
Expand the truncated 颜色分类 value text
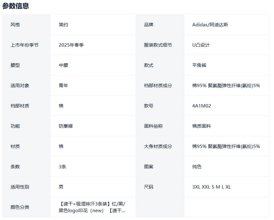pos(92,207)
